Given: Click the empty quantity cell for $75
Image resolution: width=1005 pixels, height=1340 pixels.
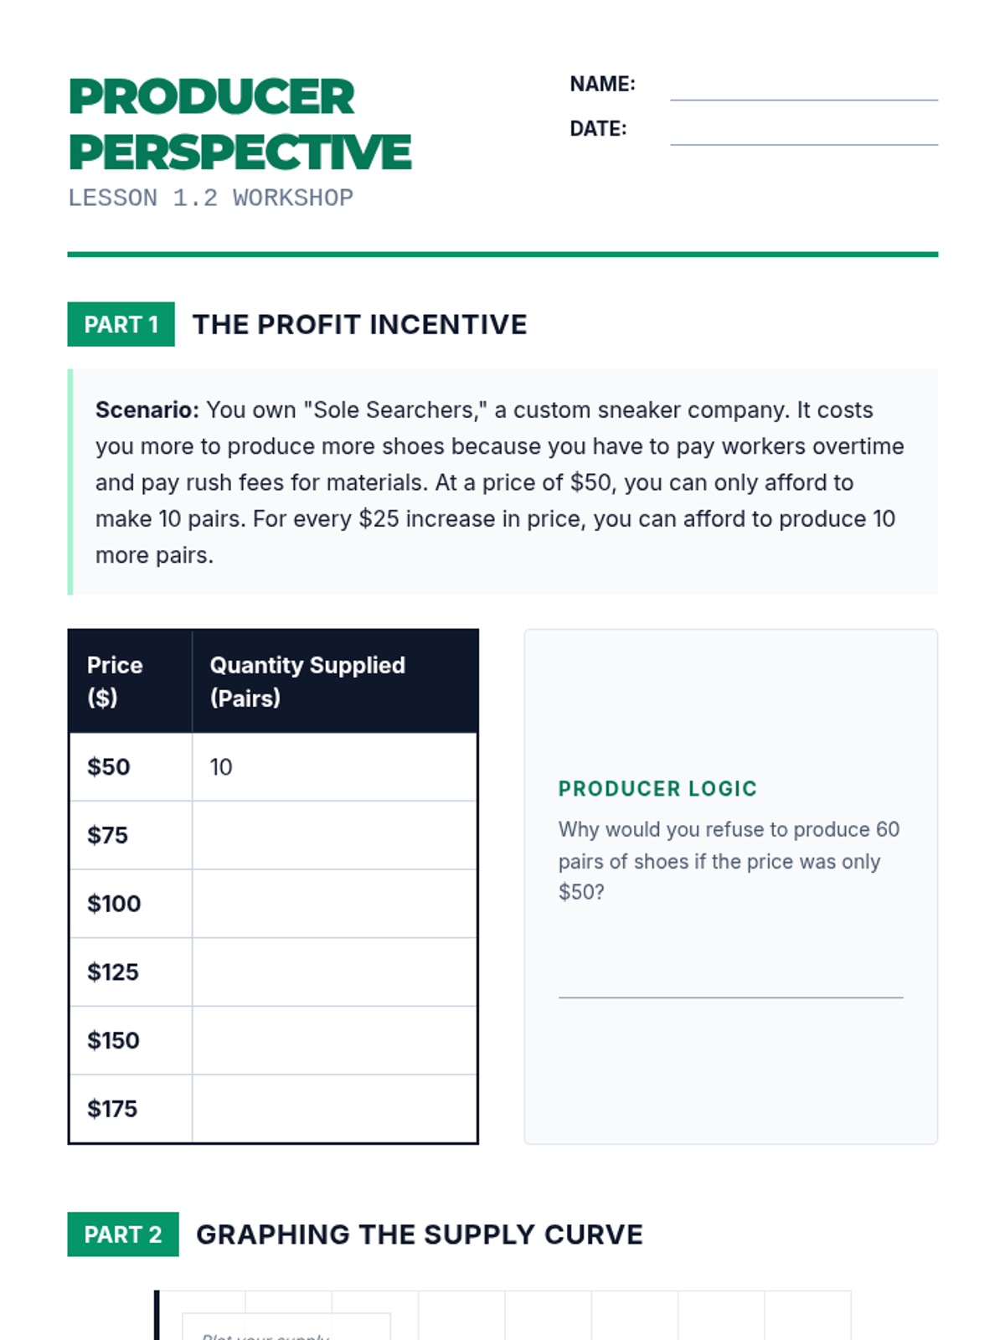Looking at the screenshot, I should 334,835.
